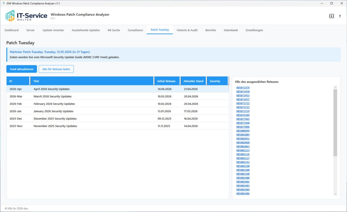
Task: Open the Historie & Audit tab
Action: 187,30
